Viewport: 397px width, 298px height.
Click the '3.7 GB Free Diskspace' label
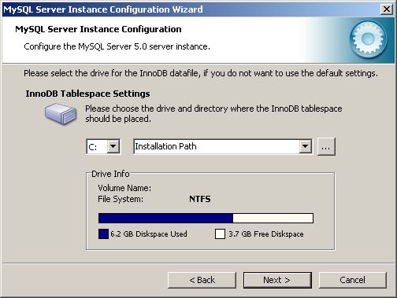tap(266, 234)
